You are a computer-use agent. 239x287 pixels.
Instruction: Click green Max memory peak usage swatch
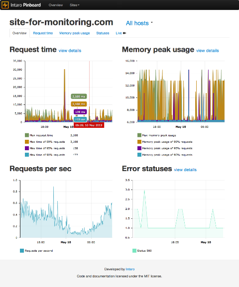coord(139,135)
